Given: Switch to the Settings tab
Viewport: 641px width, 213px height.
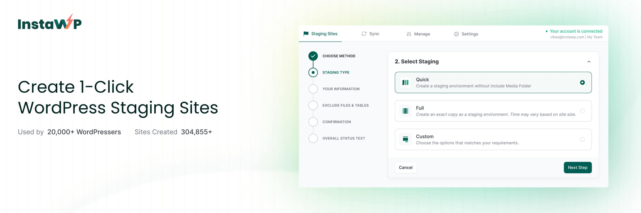Looking at the screenshot, I should 470,34.
